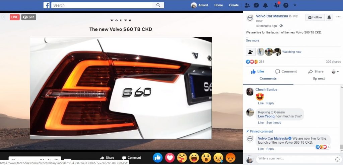Open the Friend Requests icon
The width and height of the screenshot is (343, 165).
tap(247, 5)
